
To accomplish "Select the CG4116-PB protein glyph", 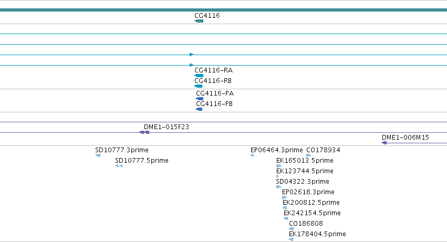I will click(199, 109).
